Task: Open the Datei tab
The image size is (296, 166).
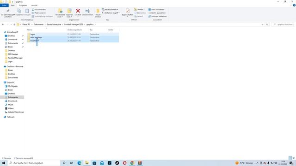Action: click(x=4, y=5)
